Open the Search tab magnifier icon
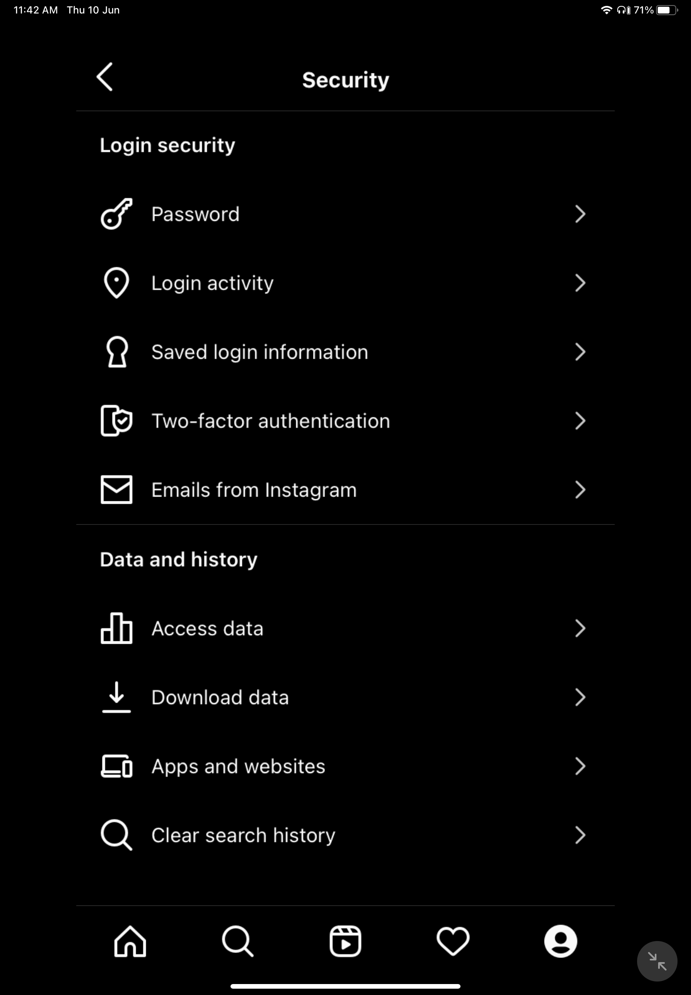Screen dimensions: 691x995 pyautogui.click(x=237, y=941)
